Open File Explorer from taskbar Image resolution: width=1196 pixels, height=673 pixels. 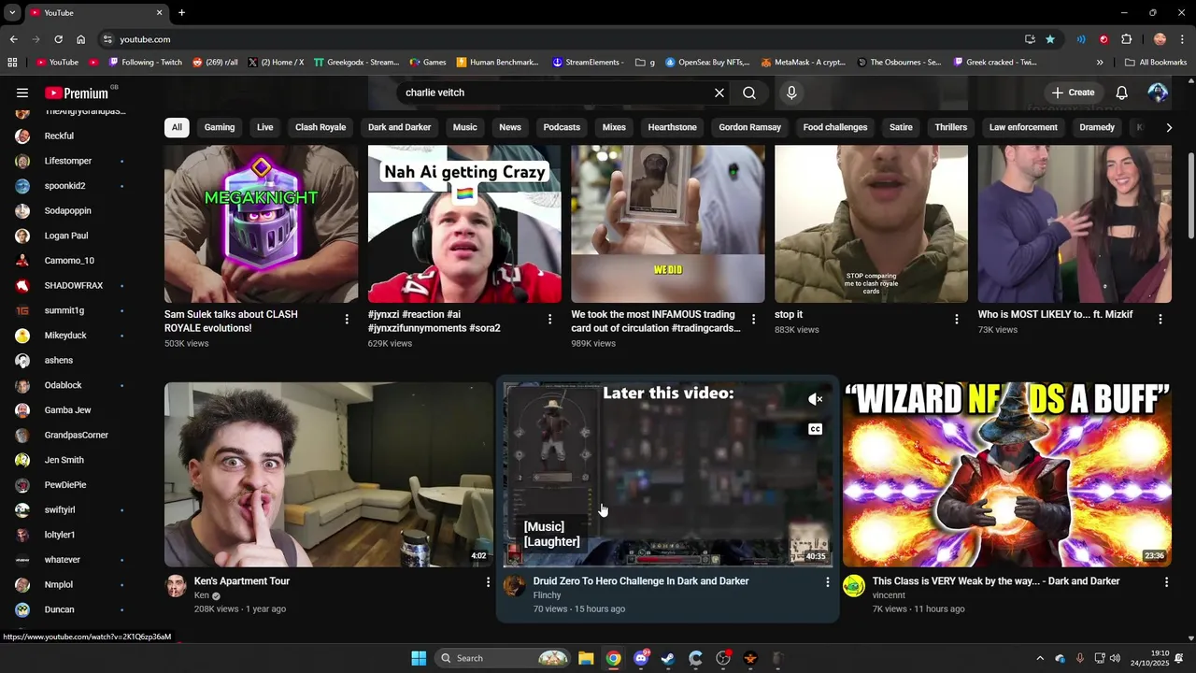(x=586, y=658)
